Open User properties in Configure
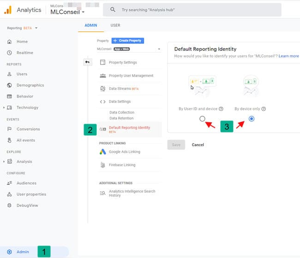 (x=31, y=194)
